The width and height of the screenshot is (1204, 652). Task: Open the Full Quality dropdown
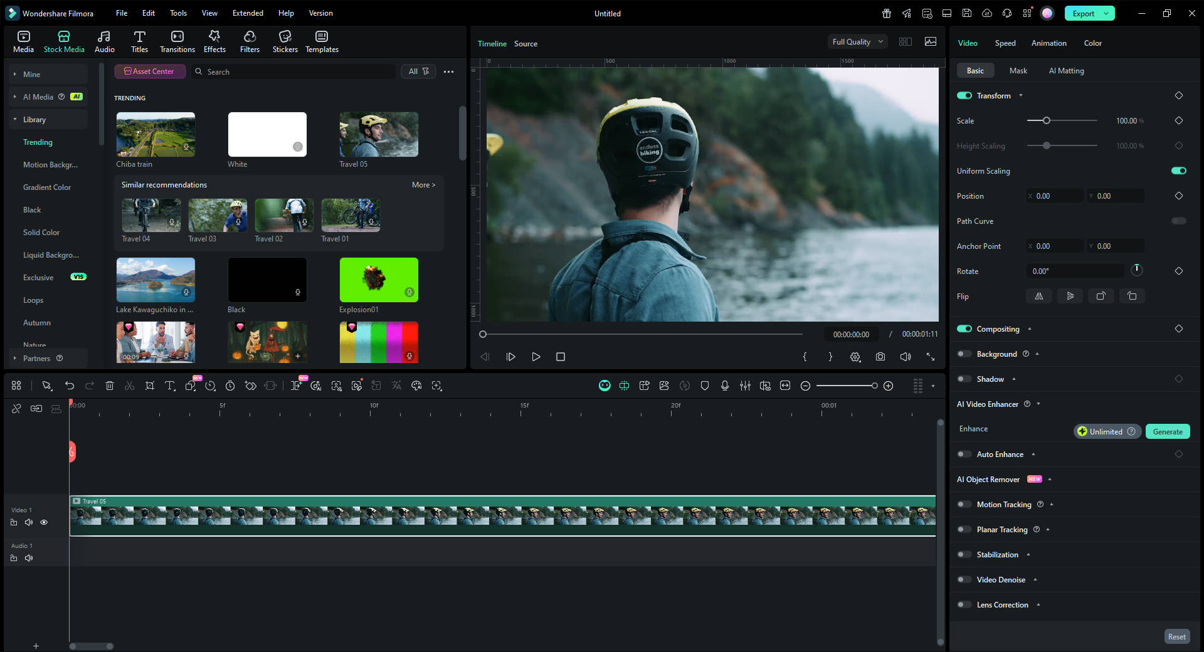pyautogui.click(x=857, y=41)
